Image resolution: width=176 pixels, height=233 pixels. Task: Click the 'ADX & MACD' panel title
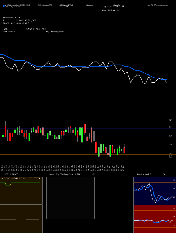tap(11, 174)
